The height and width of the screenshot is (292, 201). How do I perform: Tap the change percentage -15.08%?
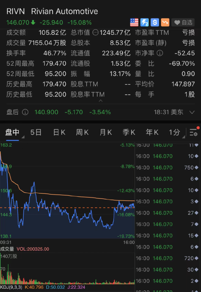[x=79, y=22]
